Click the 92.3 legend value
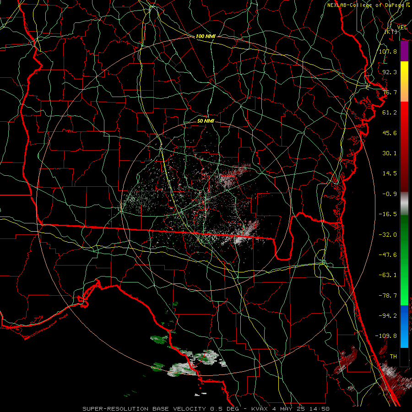 (x=390, y=72)
